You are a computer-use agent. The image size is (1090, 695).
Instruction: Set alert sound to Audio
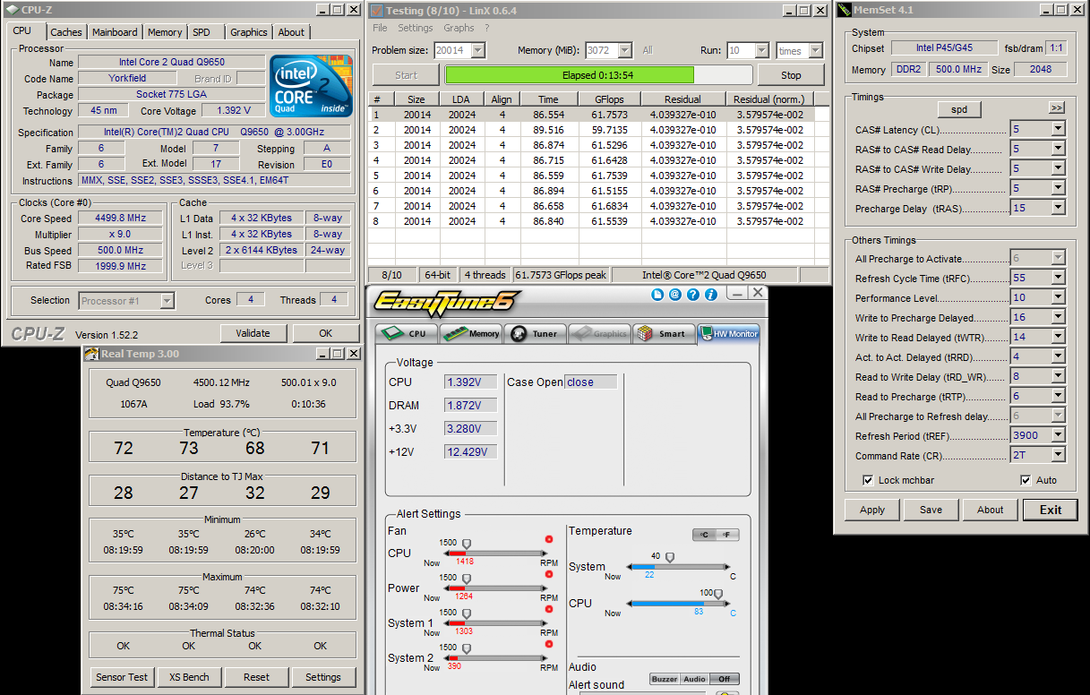pyautogui.click(x=694, y=679)
